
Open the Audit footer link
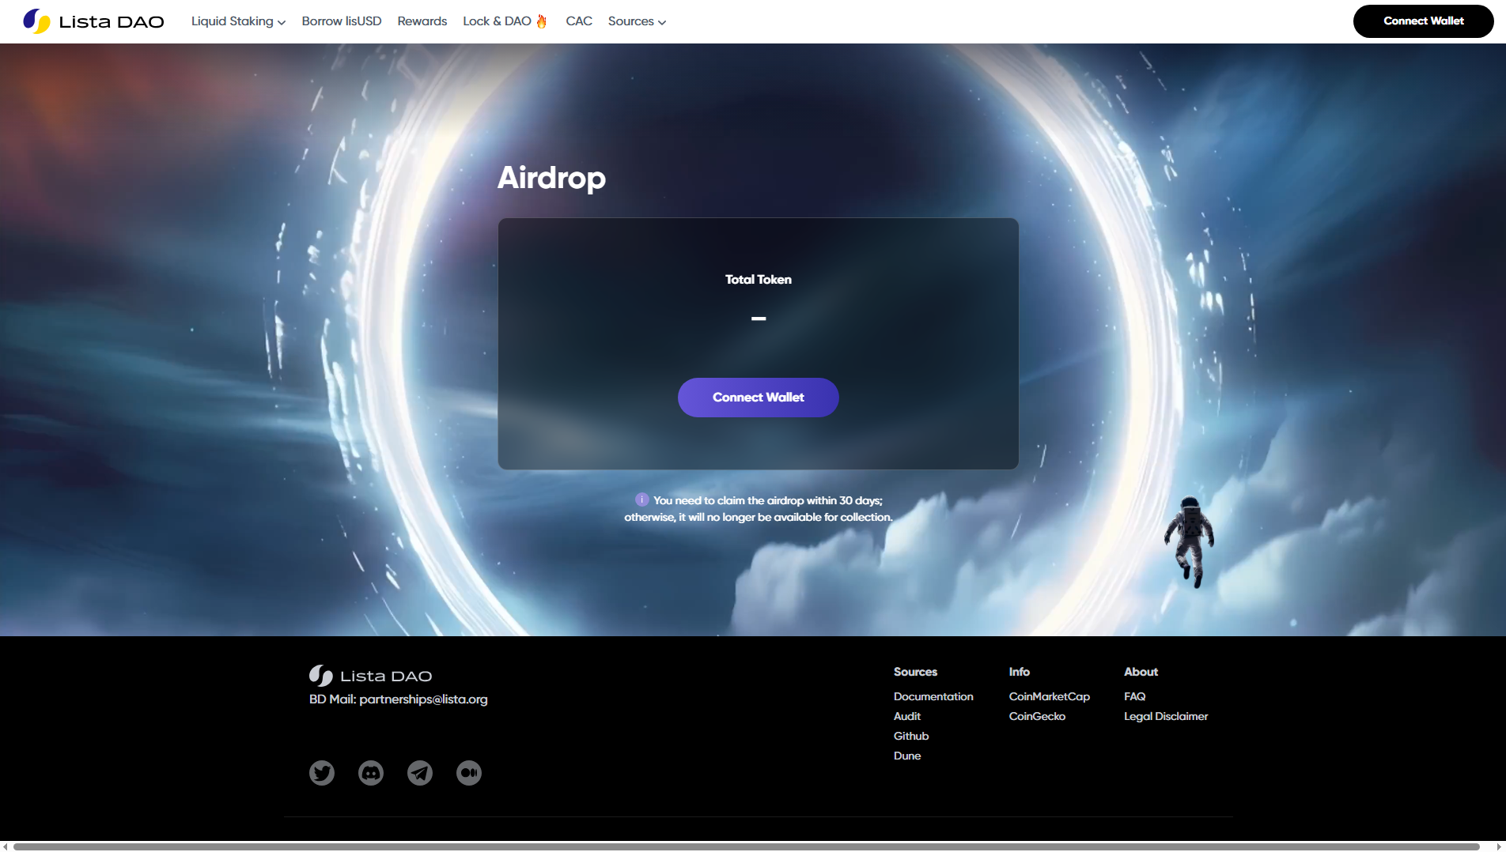tap(907, 716)
